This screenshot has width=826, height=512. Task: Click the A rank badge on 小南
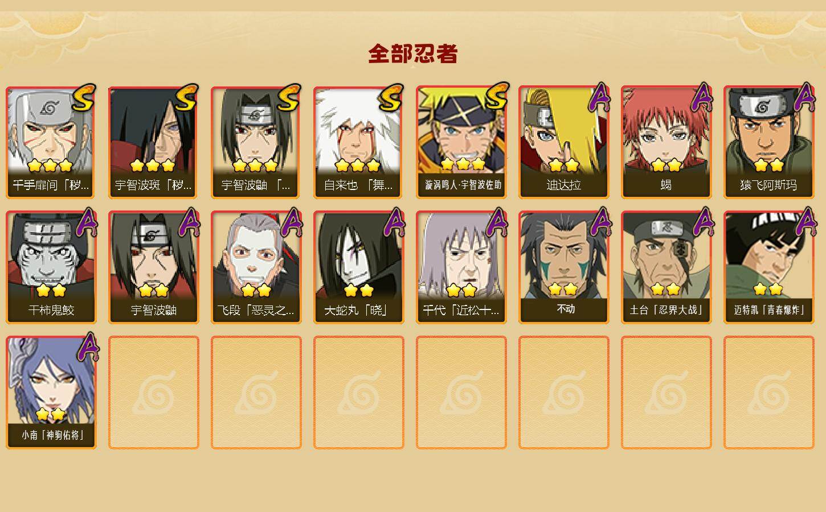[x=87, y=348]
